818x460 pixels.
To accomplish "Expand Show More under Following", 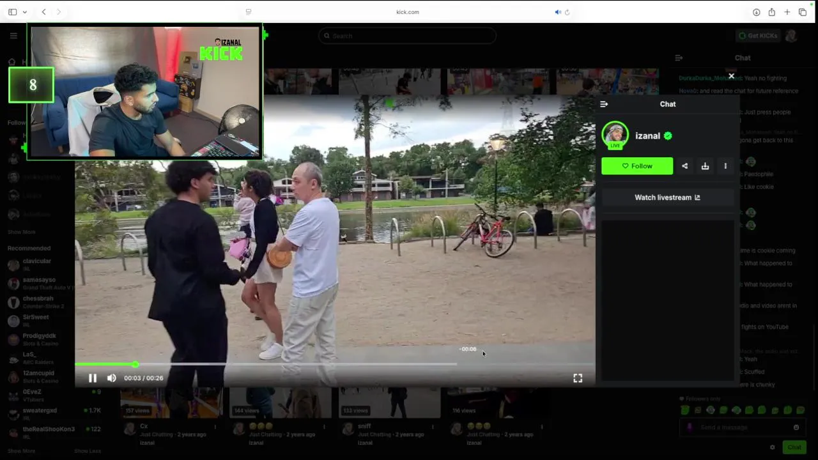I will [x=21, y=232].
